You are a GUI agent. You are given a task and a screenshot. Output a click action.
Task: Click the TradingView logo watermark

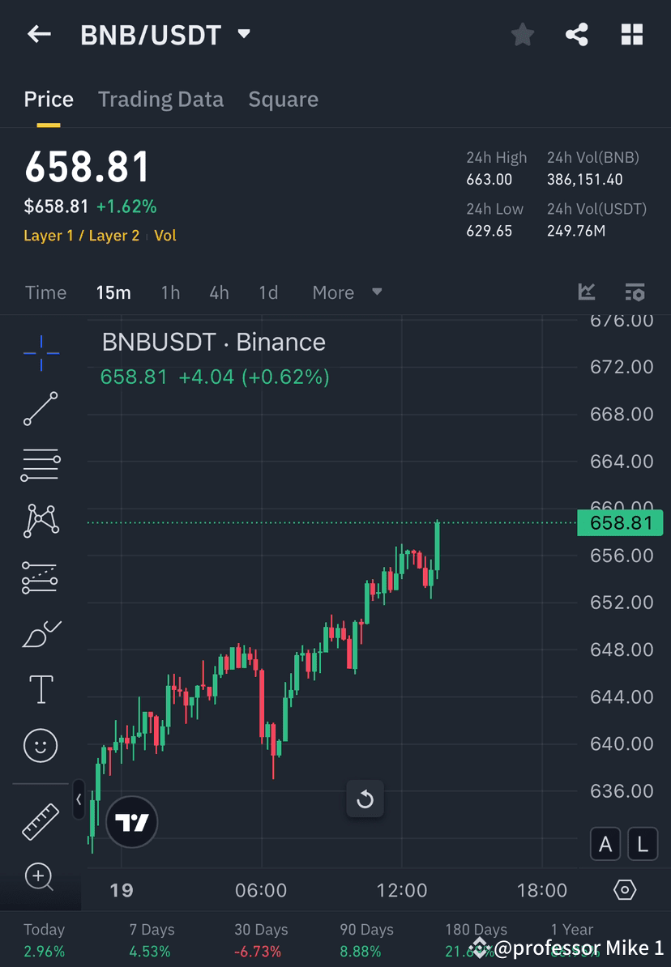click(x=131, y=822)
